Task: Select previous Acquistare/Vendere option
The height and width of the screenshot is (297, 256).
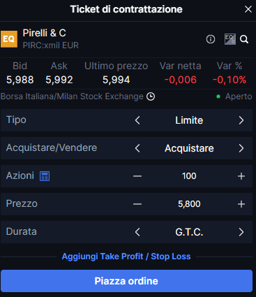Action: [x=137, y=148]
